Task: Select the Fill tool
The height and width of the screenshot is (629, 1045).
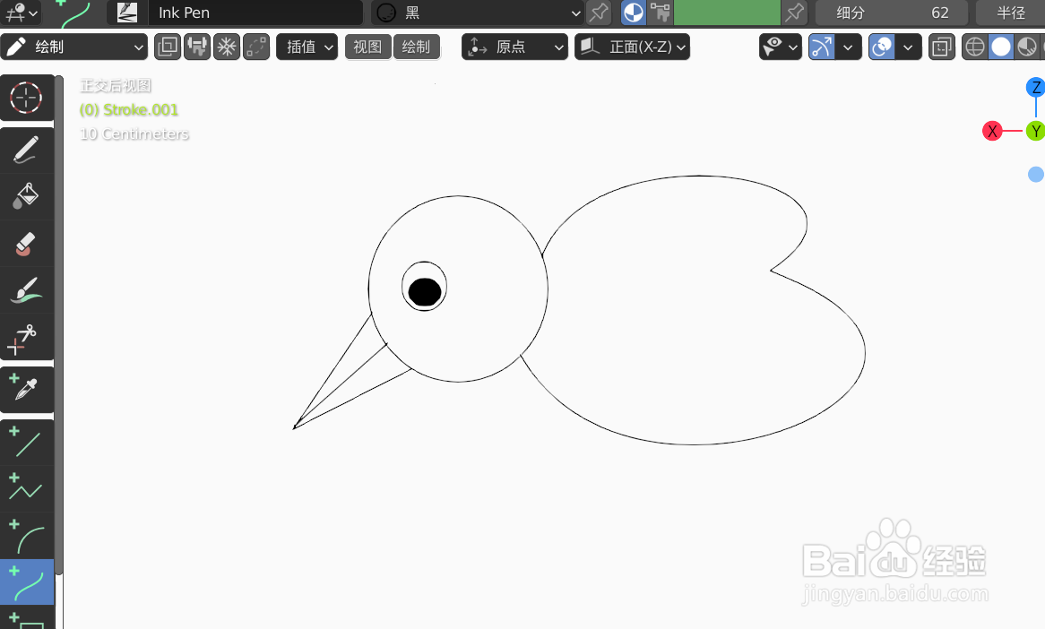Action: point(27,195)
